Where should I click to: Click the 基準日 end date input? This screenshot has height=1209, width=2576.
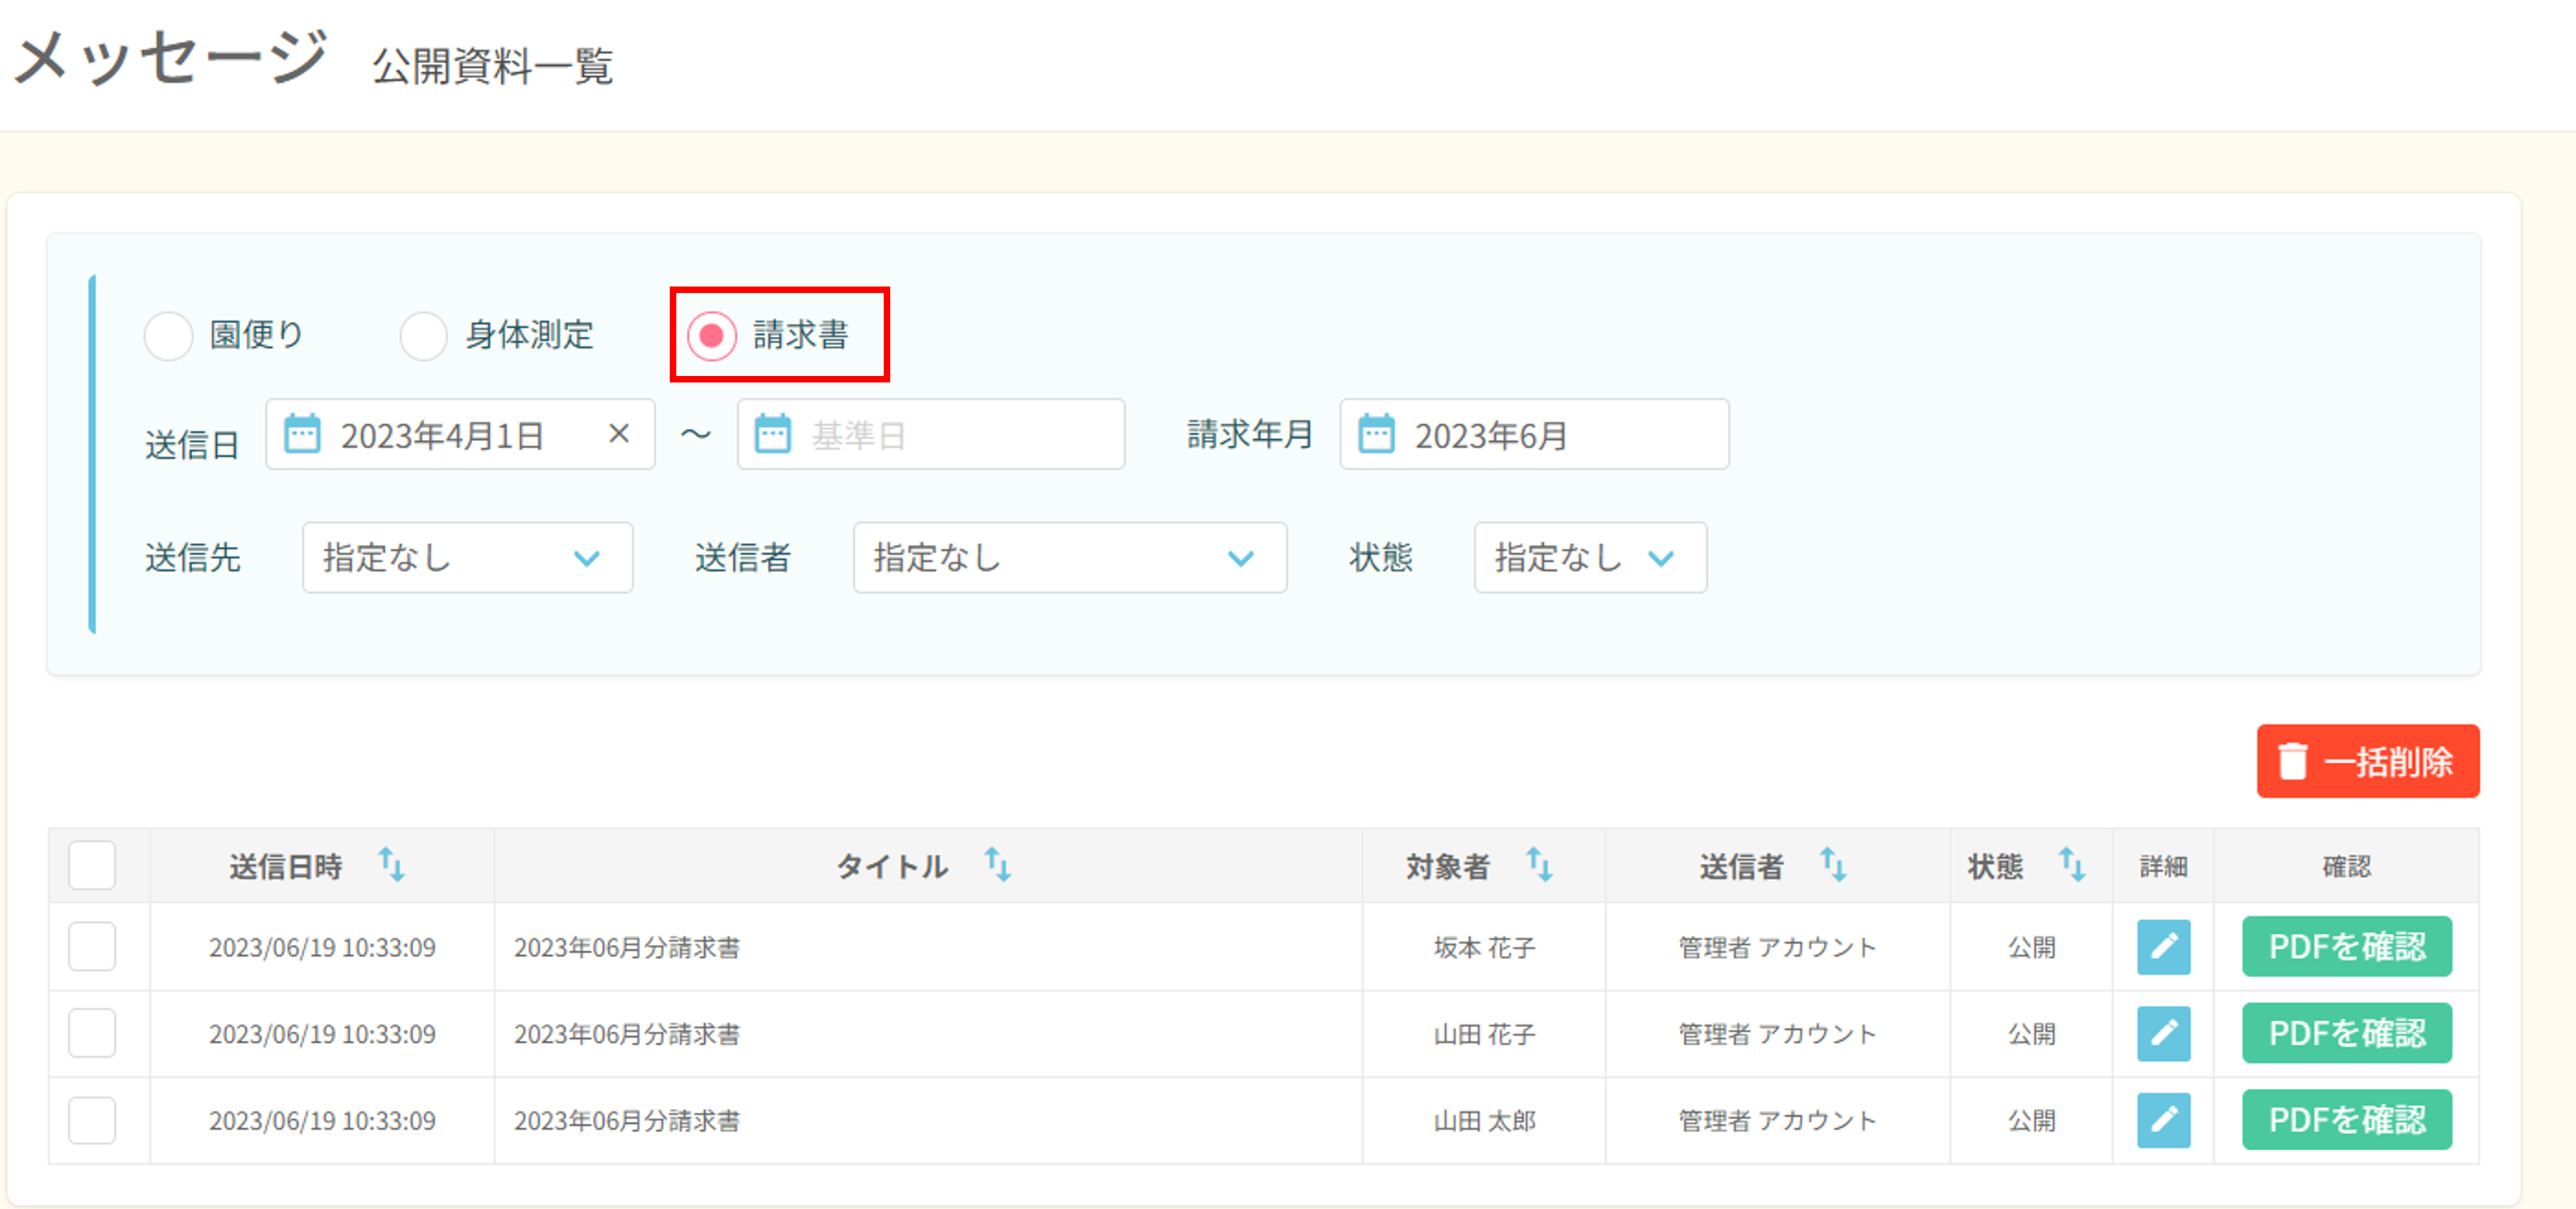point(931,434)
